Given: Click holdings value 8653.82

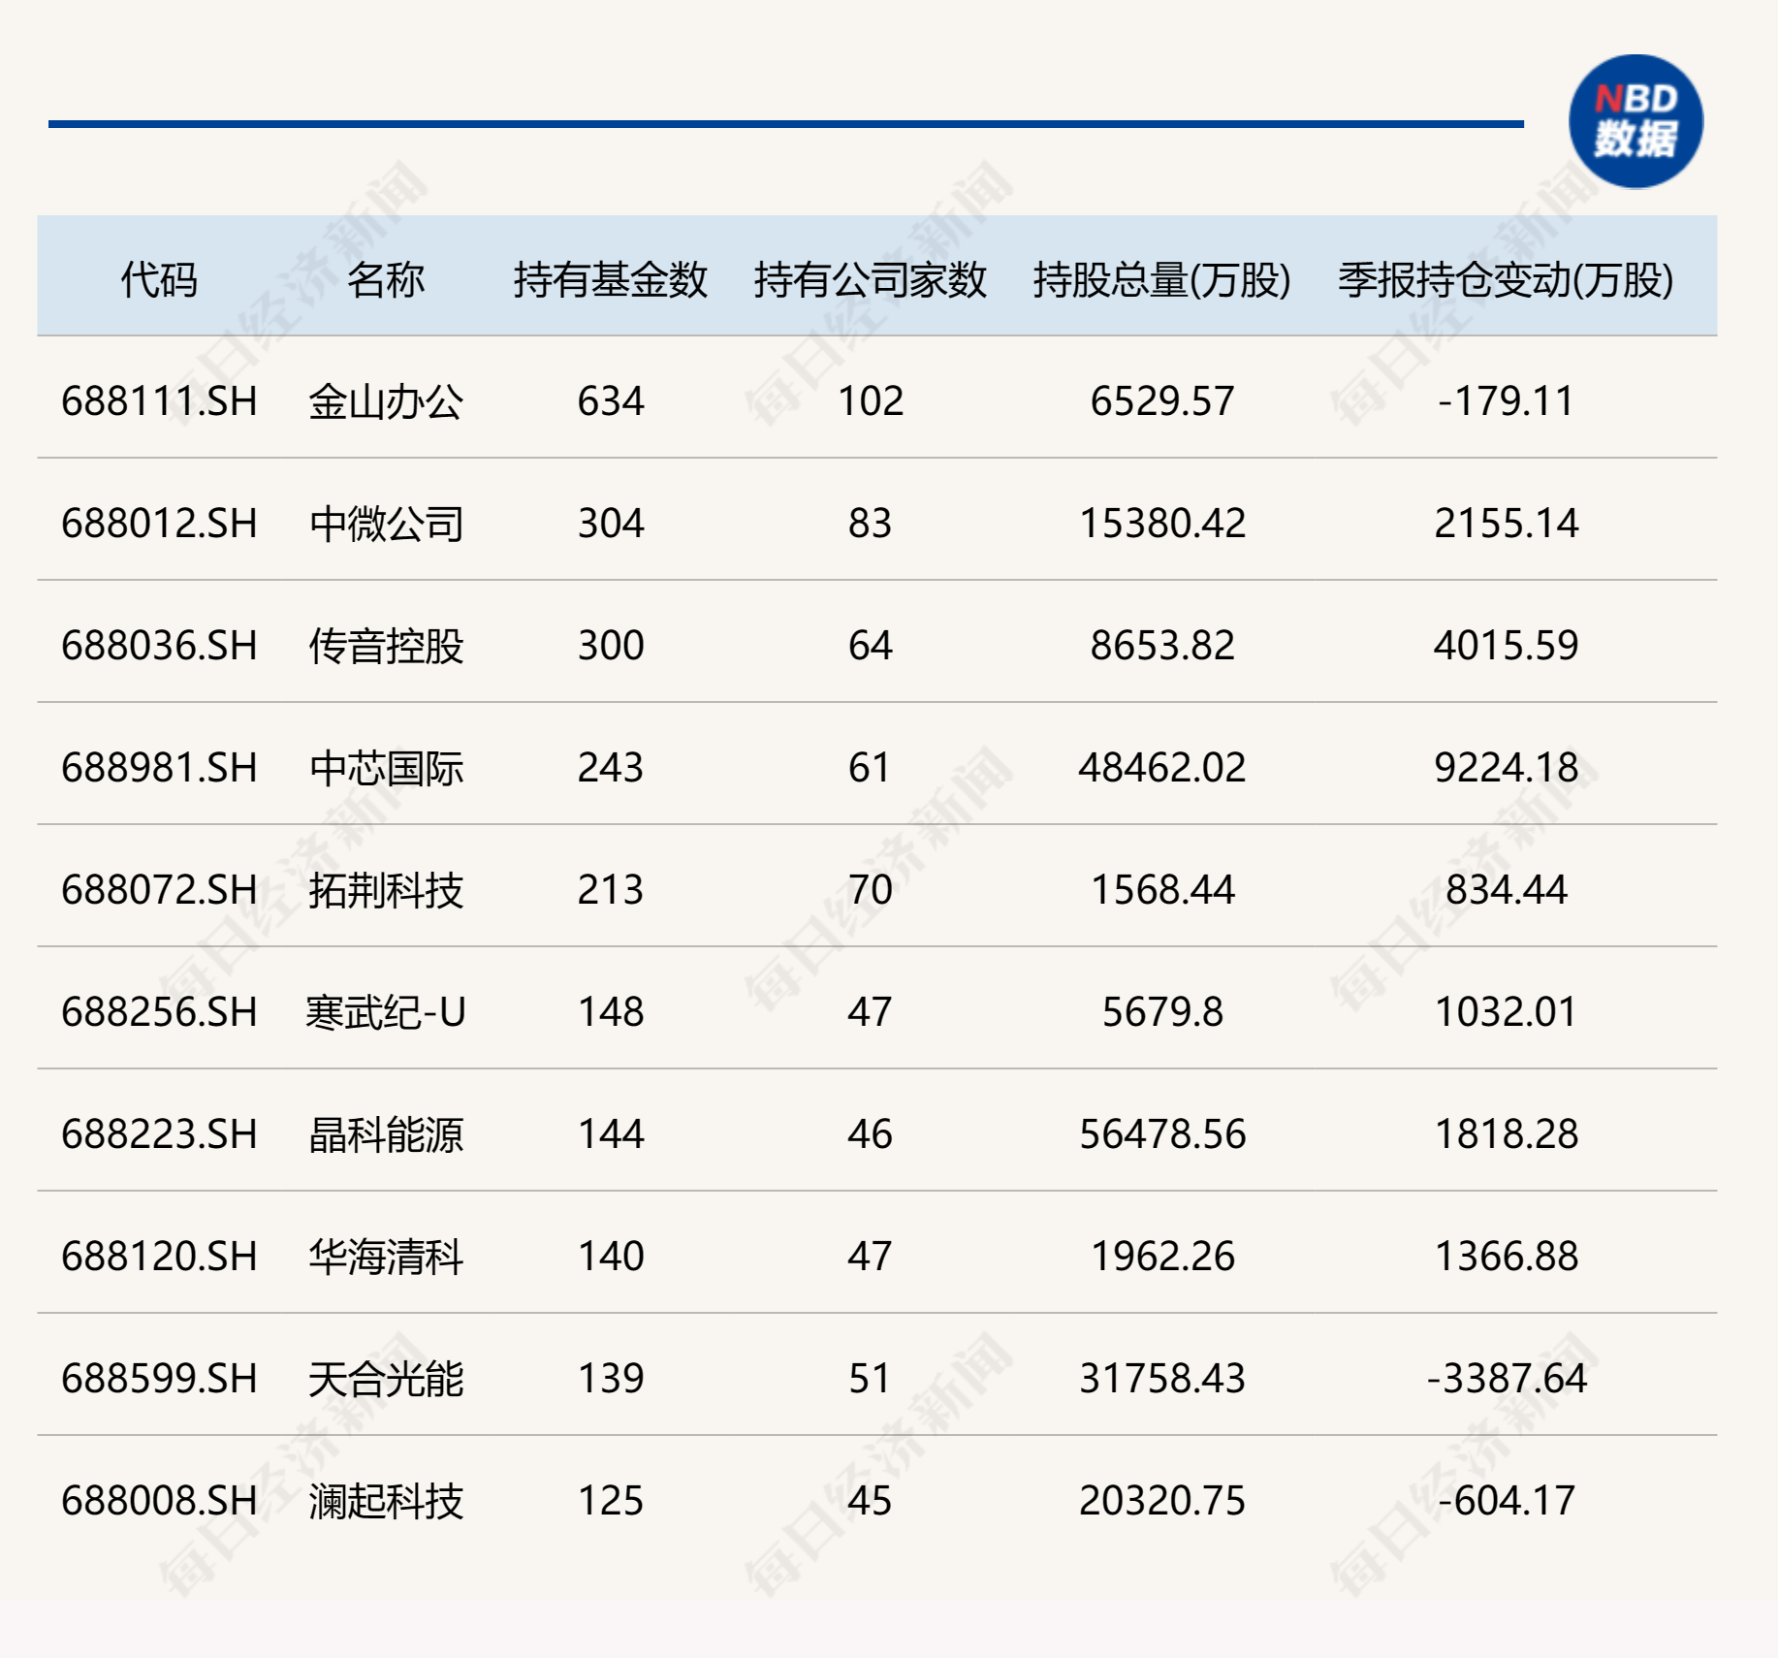Looking at the screenshot, I should pos(1162,646).
